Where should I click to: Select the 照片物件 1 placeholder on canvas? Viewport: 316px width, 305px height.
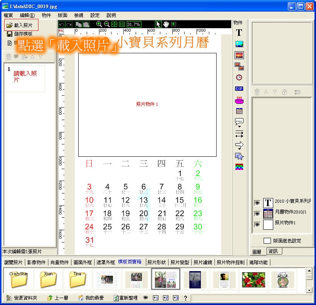[147, 104]
